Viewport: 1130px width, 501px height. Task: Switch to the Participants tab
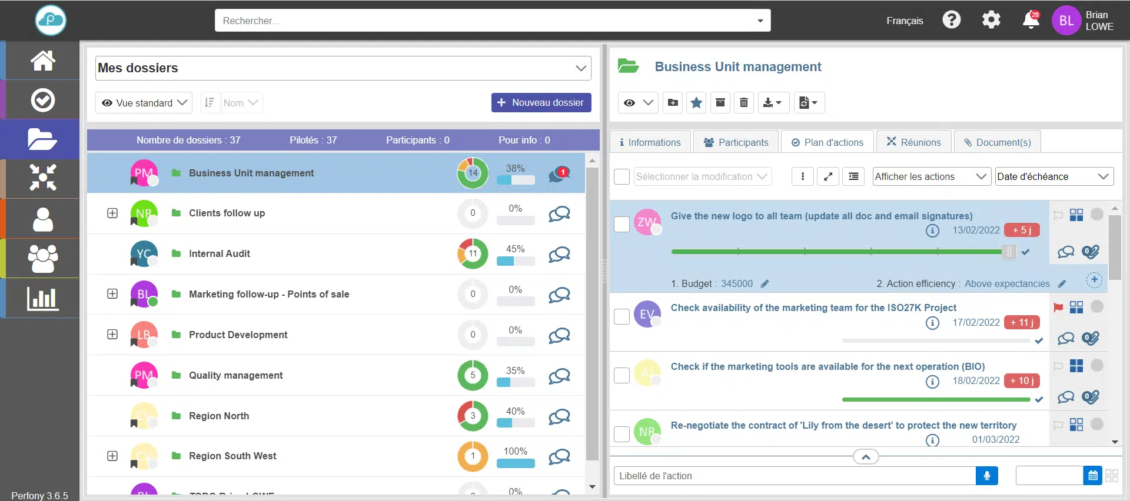(x=736, y=142)
